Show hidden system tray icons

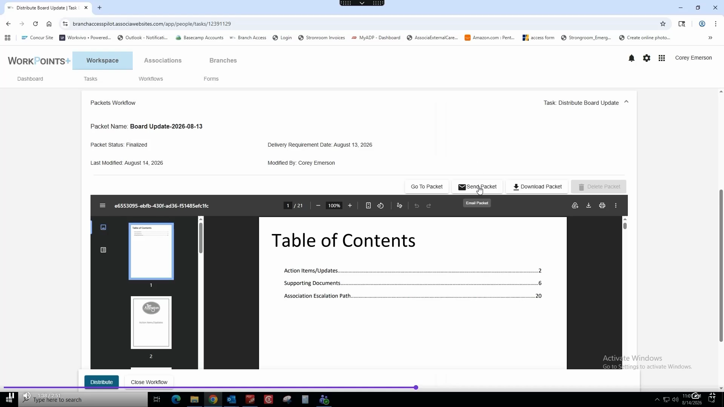click(x=657, y=399)
